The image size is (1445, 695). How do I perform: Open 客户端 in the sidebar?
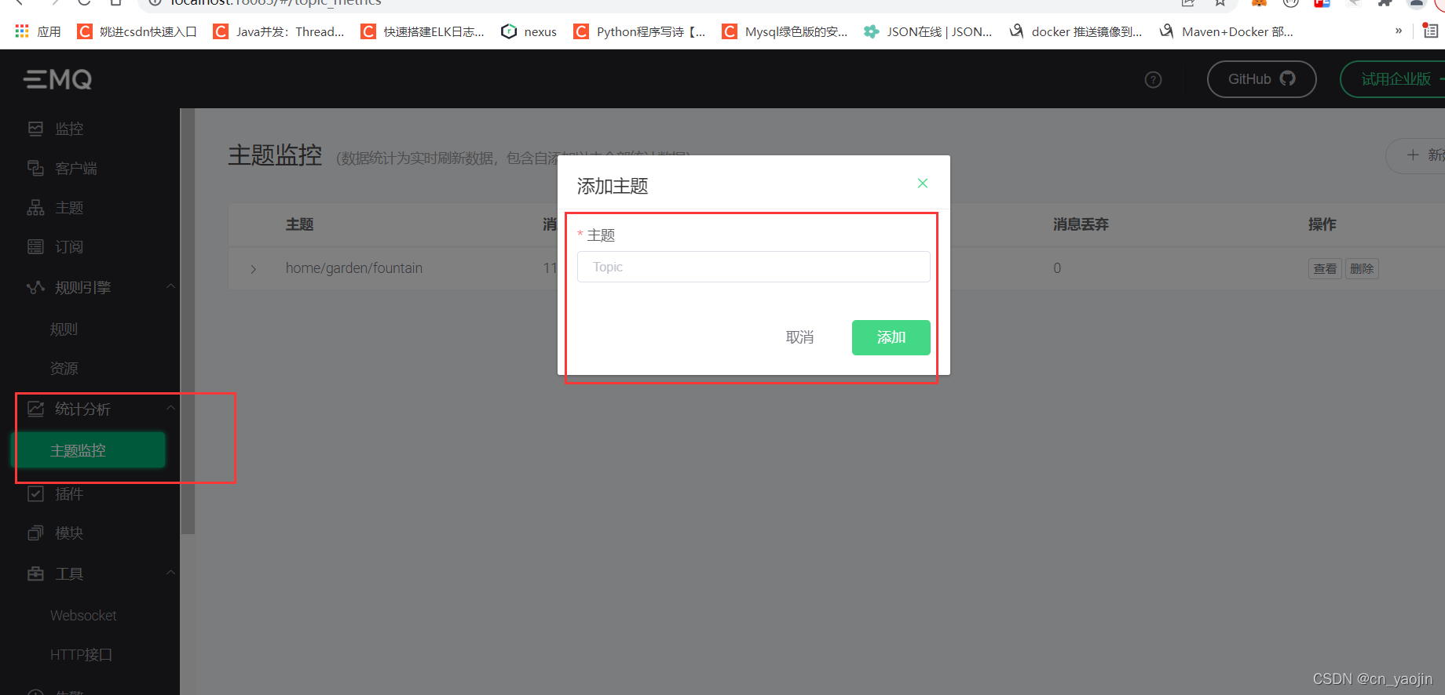pyautogui.click(x=75, y=168)
